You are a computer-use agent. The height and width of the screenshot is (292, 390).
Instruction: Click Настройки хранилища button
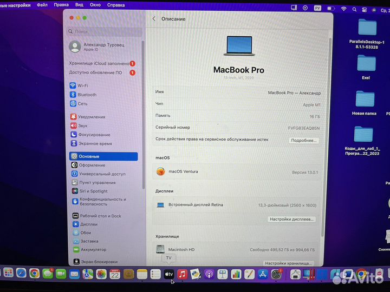[288, 263]
